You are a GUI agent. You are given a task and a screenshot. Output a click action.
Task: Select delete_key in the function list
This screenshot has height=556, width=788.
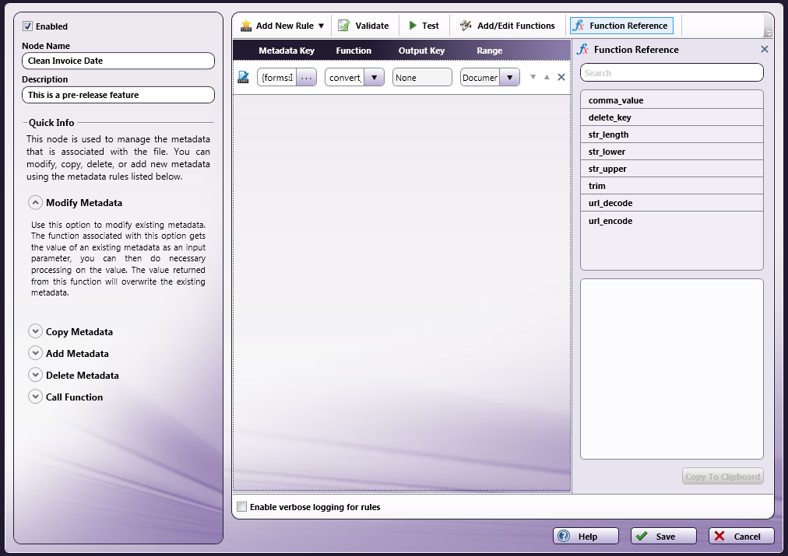point(672,117)
